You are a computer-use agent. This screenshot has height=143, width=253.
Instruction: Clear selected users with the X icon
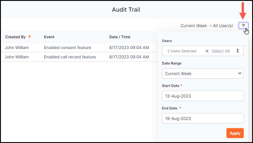(207, 51)
